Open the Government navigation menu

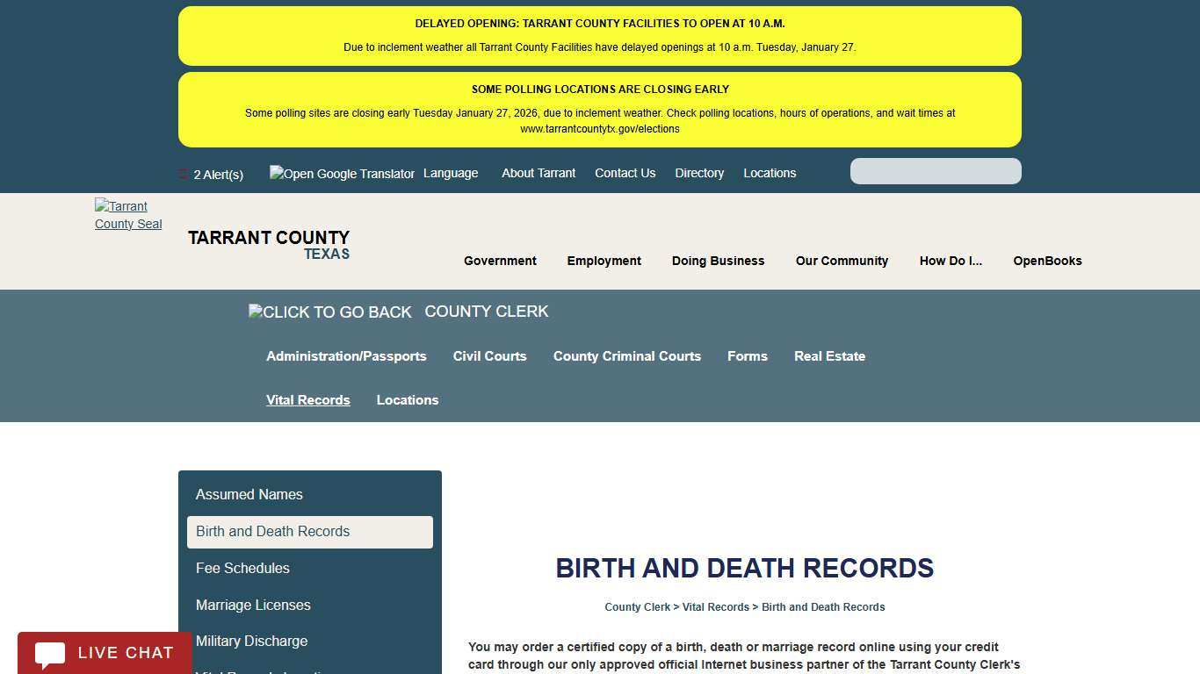pyautogui.click(x=500, y=261)
